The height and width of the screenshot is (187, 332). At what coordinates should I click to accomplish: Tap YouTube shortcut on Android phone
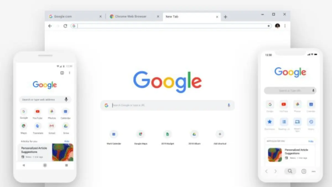[38, 111]
